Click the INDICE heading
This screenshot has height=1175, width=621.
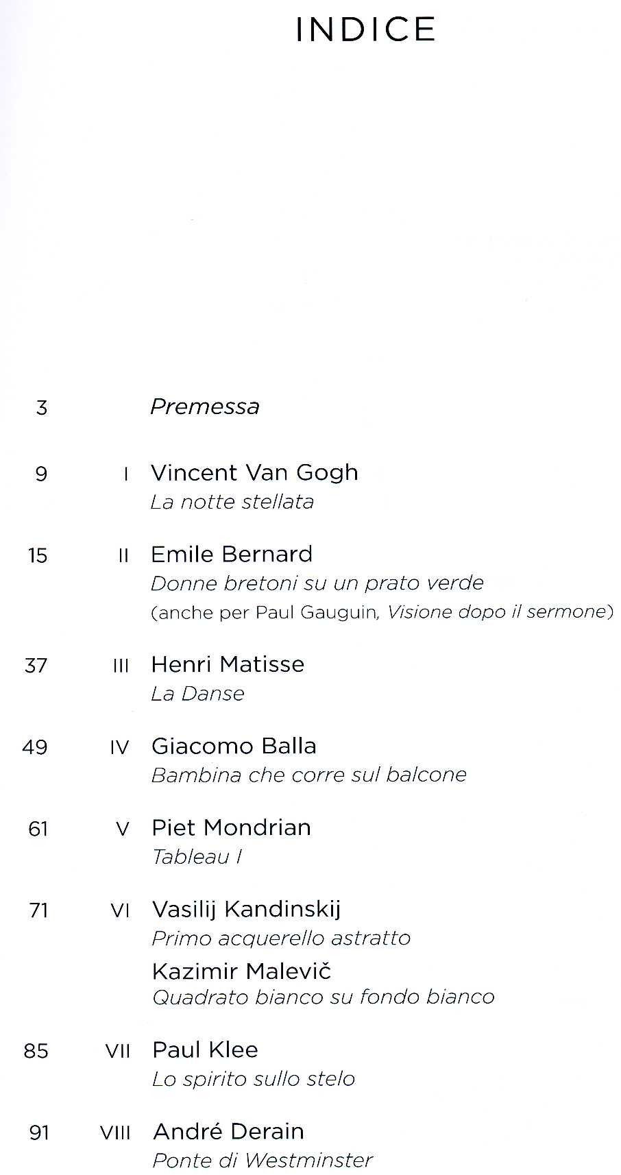(x=365, y=30)
